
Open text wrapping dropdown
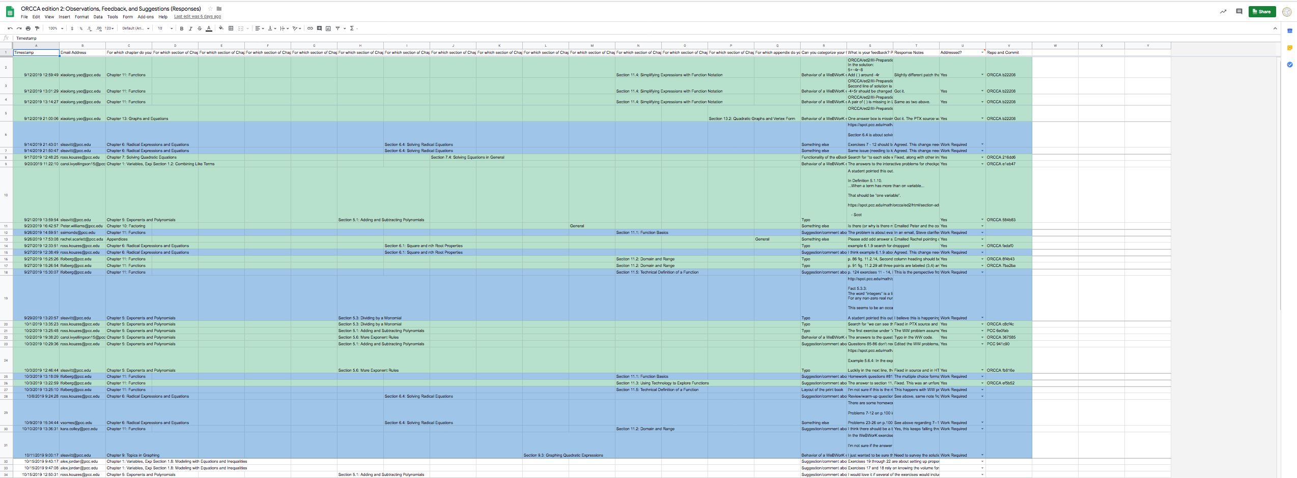[x=285, y=28]
